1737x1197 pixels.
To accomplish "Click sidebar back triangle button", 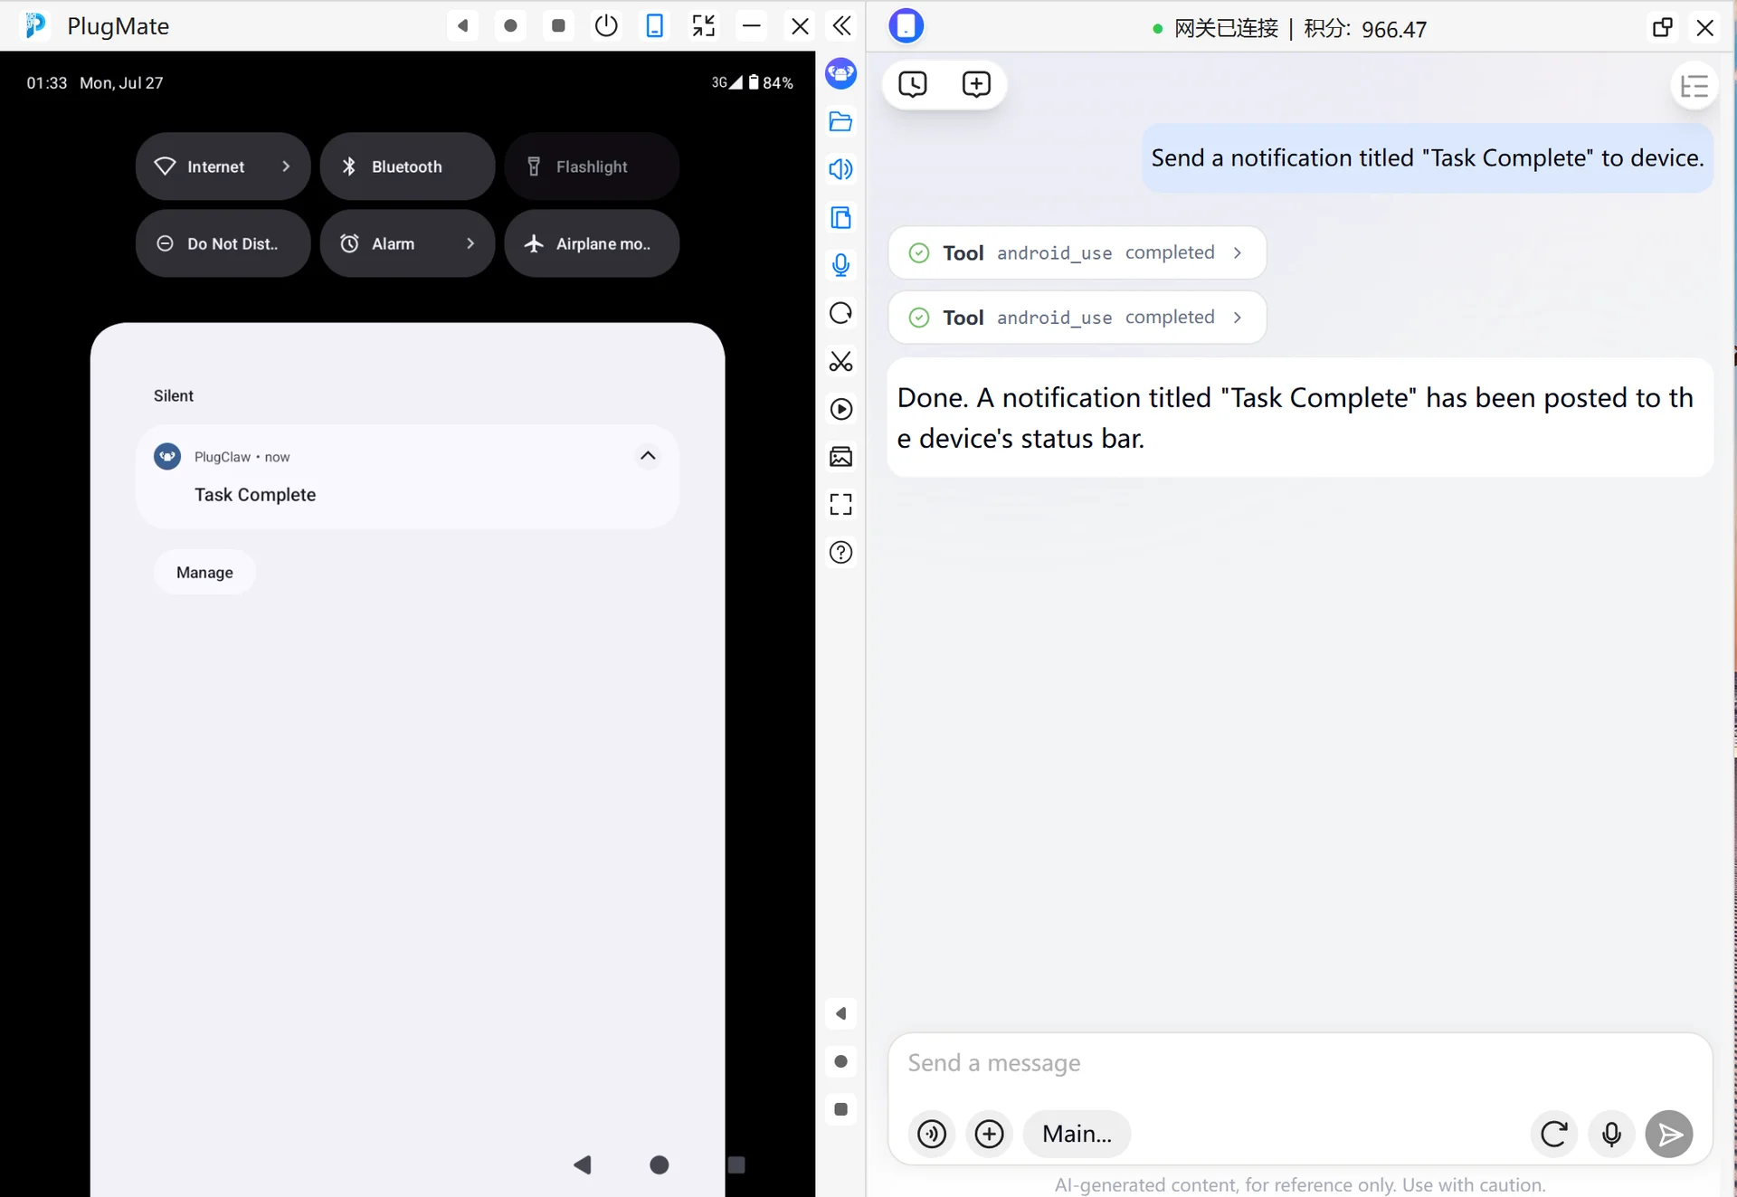I will click(841, 1013).
